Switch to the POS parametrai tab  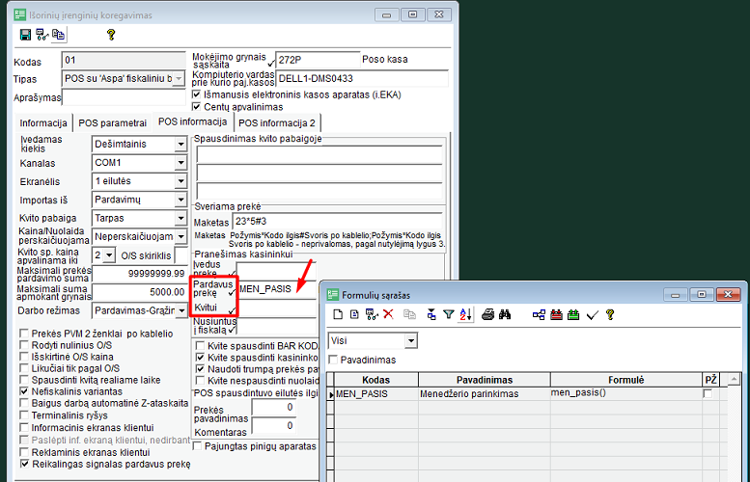tap(112, 122)
